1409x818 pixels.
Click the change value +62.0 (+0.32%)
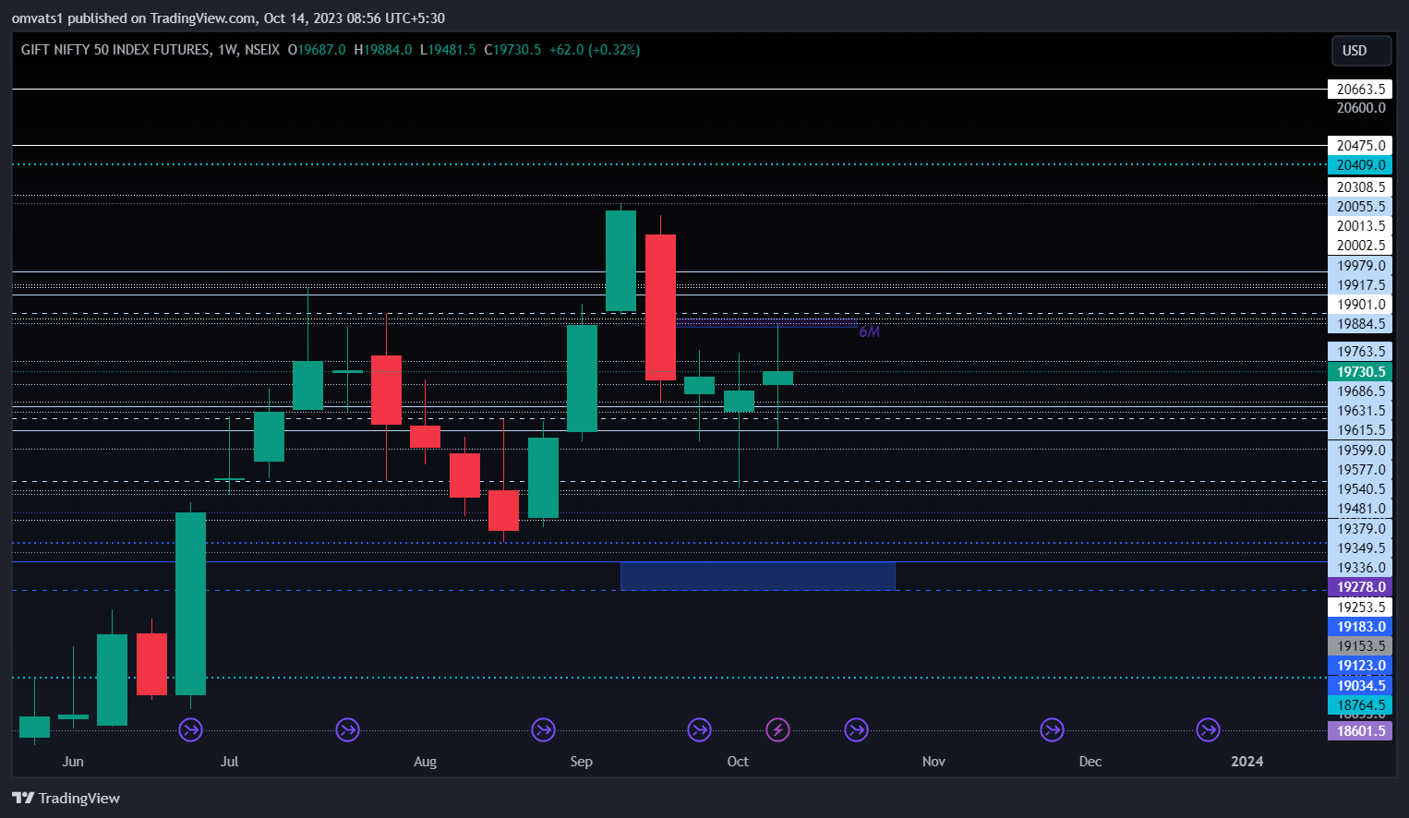[595, 50]
